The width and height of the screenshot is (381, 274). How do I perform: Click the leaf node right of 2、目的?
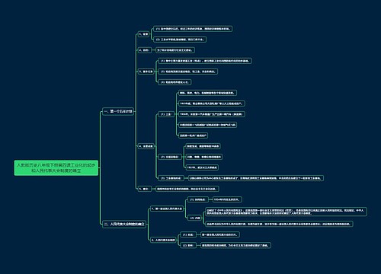(x=175, y=50)
